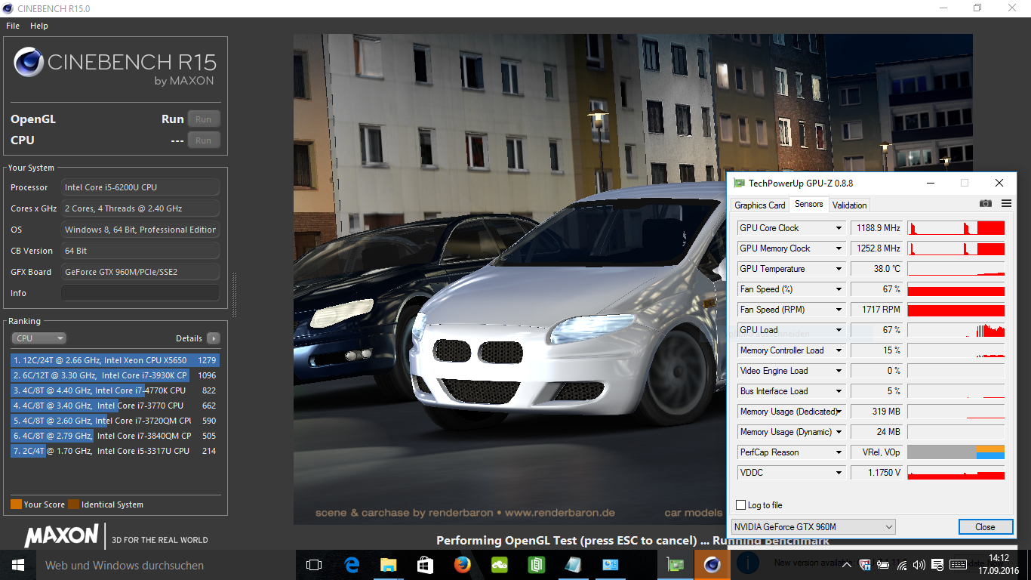Enable the Log to file checkbox
Screen dimensions: 1031x580
(x=740, y=505)
